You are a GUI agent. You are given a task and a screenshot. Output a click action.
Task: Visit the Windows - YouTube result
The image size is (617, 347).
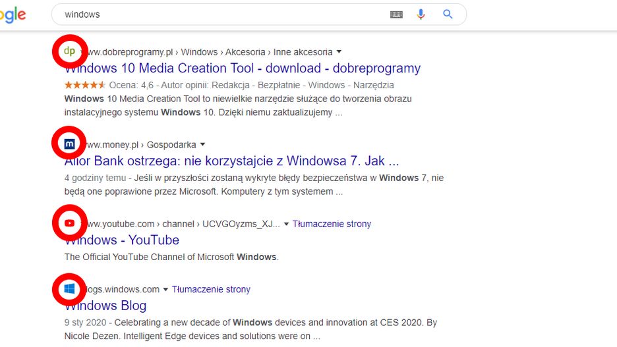pos(122,240)
